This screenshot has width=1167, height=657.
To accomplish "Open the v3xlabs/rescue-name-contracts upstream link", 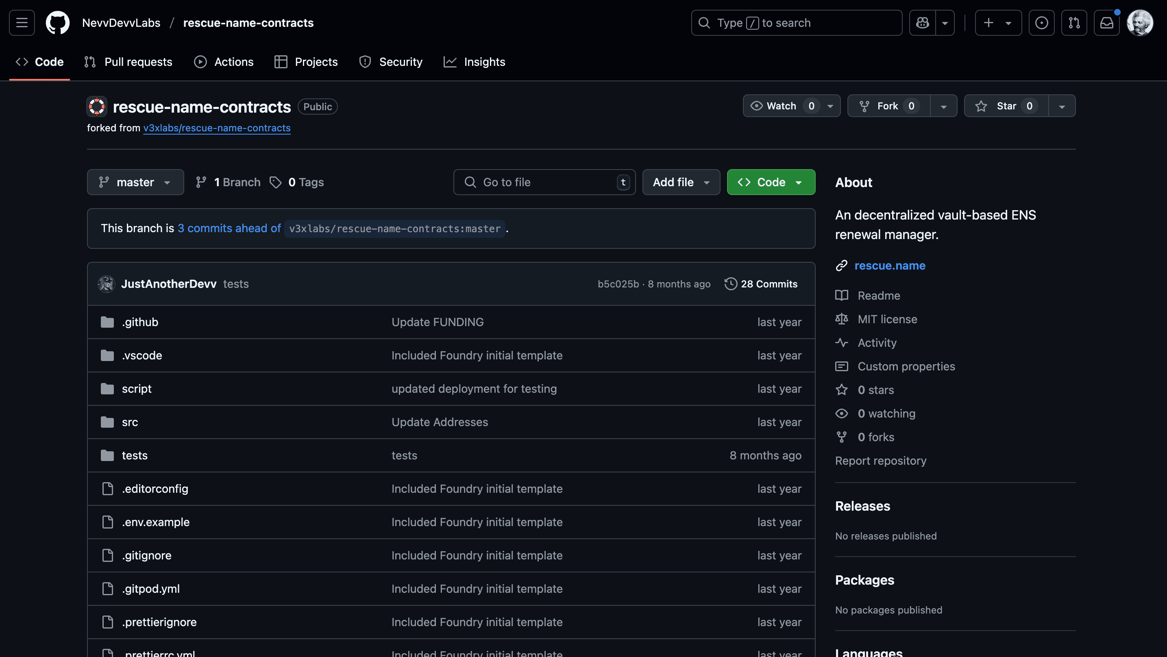I will (x=217, y=128).
